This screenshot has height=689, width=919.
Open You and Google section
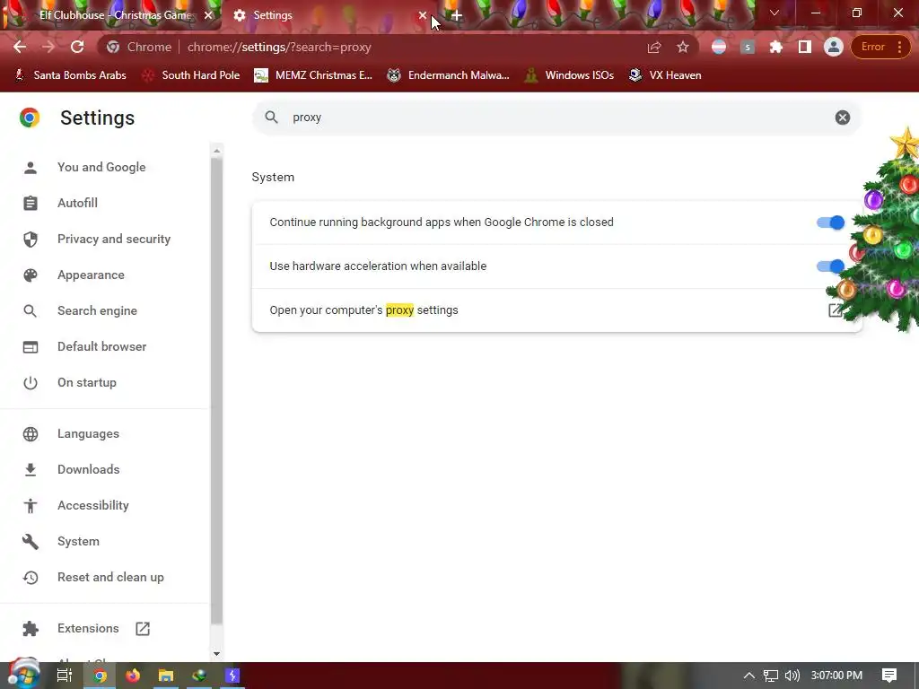coord(101,167)
